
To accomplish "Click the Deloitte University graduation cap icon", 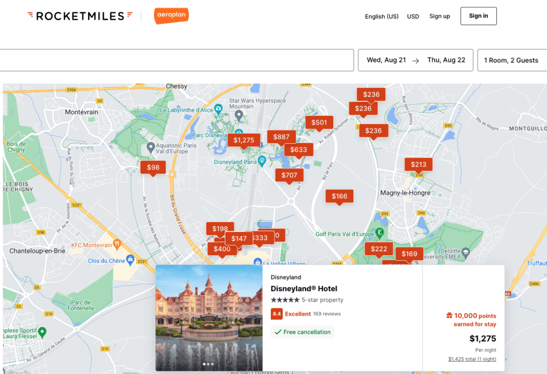I will pos(465,251).
